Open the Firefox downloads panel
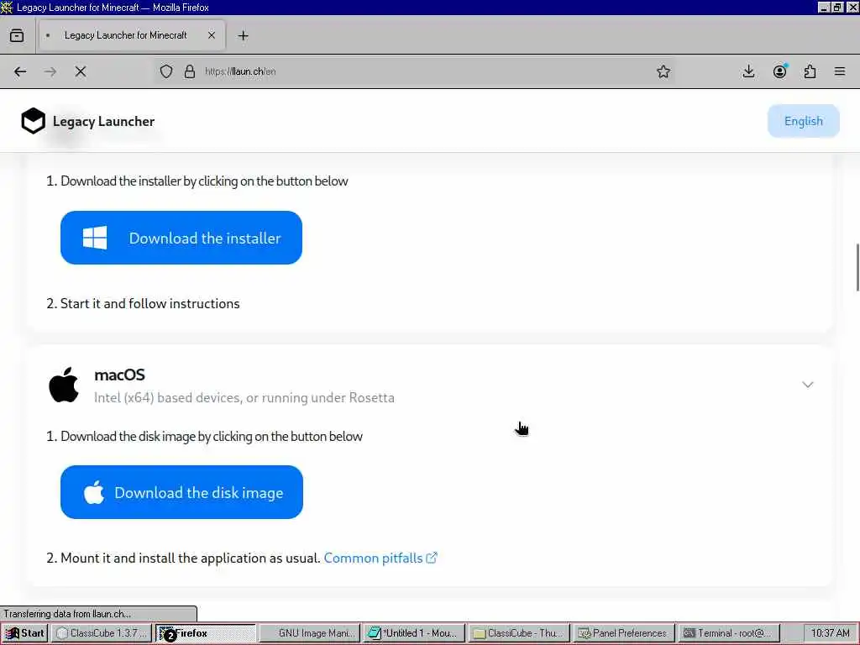The image size is (860, 645). tap(748, 72)
